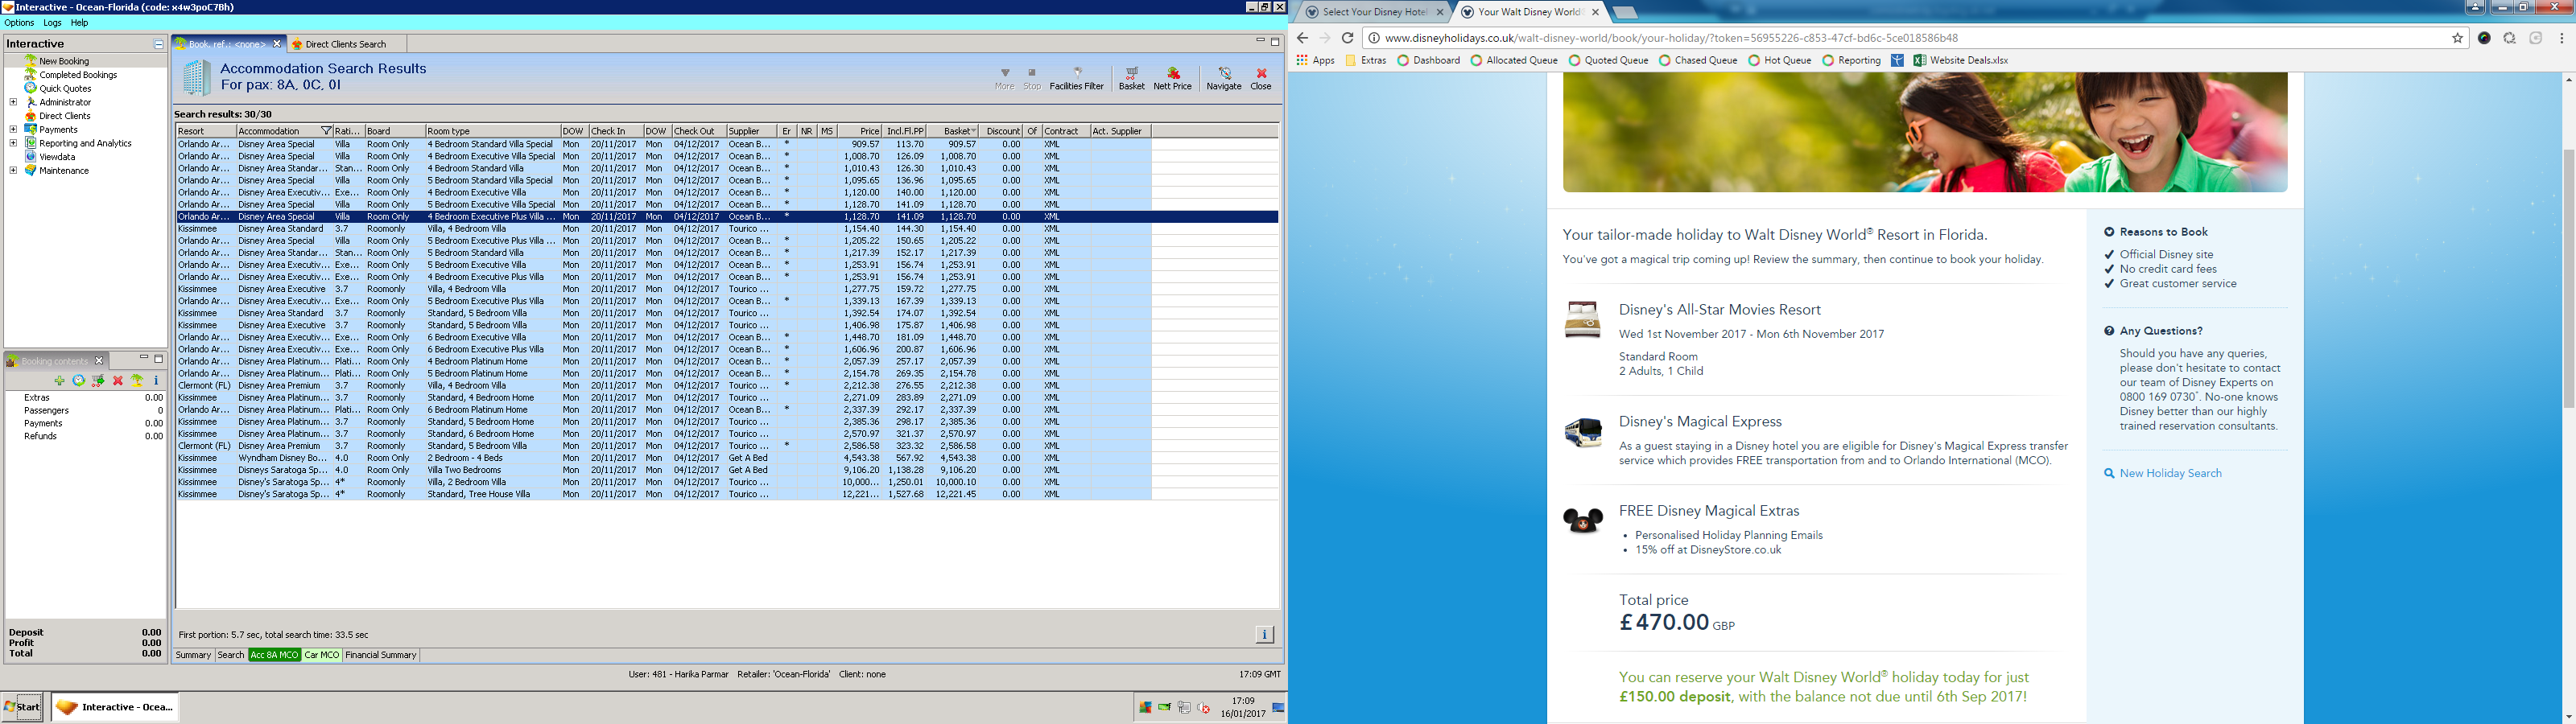The width and height of the screenshot is (2576, 724).
Task: Open the Financial Summary bottom tab
Action: [380, 655]
